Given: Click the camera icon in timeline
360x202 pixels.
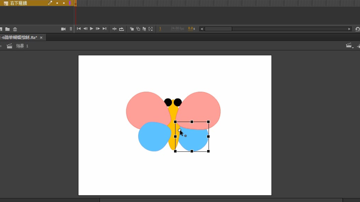Looking at the screenshot, I should point(63,29).
